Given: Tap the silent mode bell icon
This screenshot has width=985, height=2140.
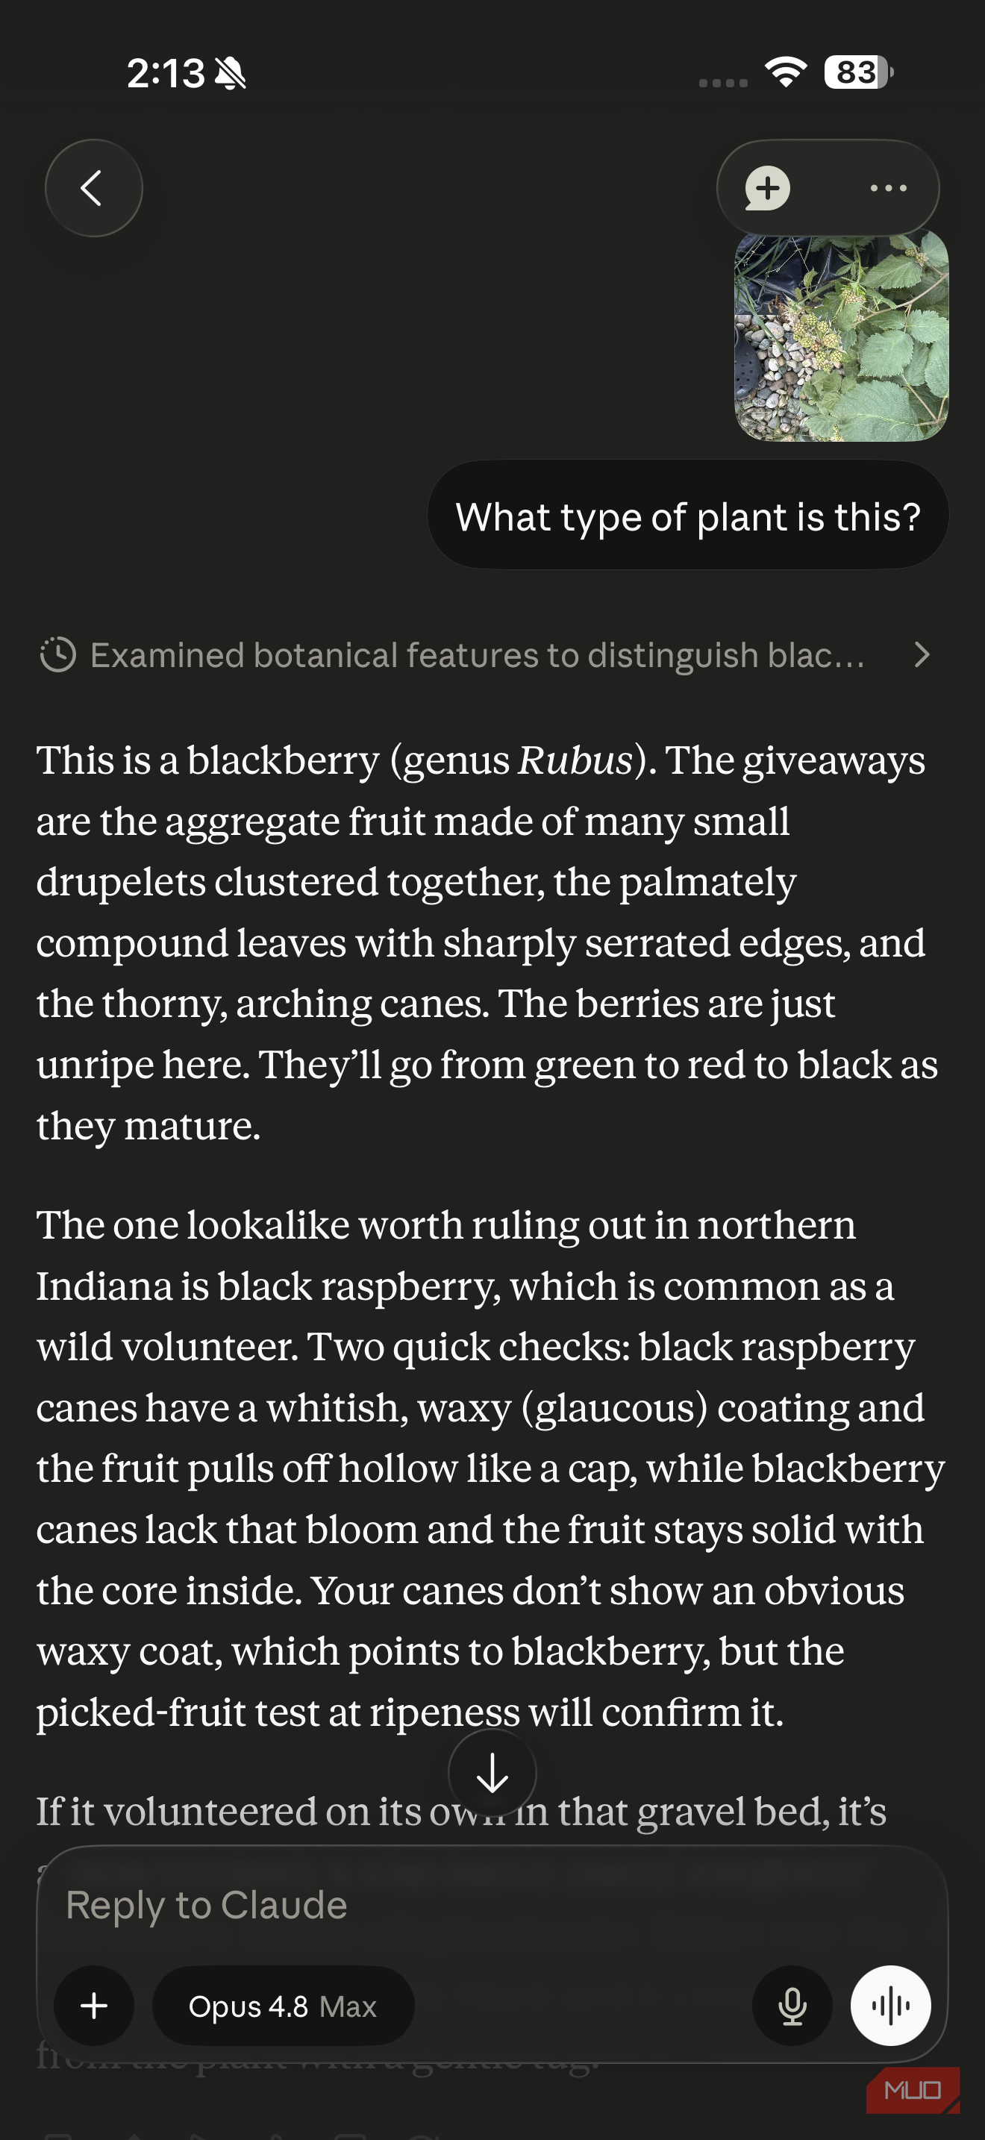Looking at the screenshot, I should 230,73.
